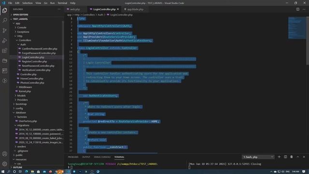
Task: Open the Edit menu
Action: 17,3
